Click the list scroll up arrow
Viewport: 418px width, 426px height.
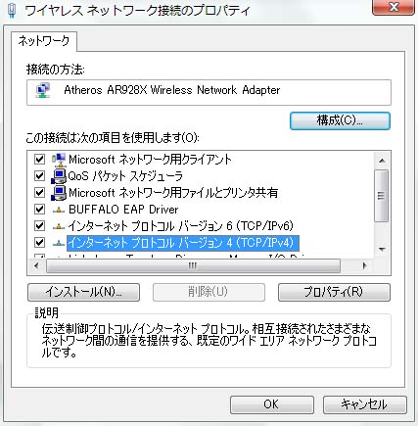coord(382,161)
